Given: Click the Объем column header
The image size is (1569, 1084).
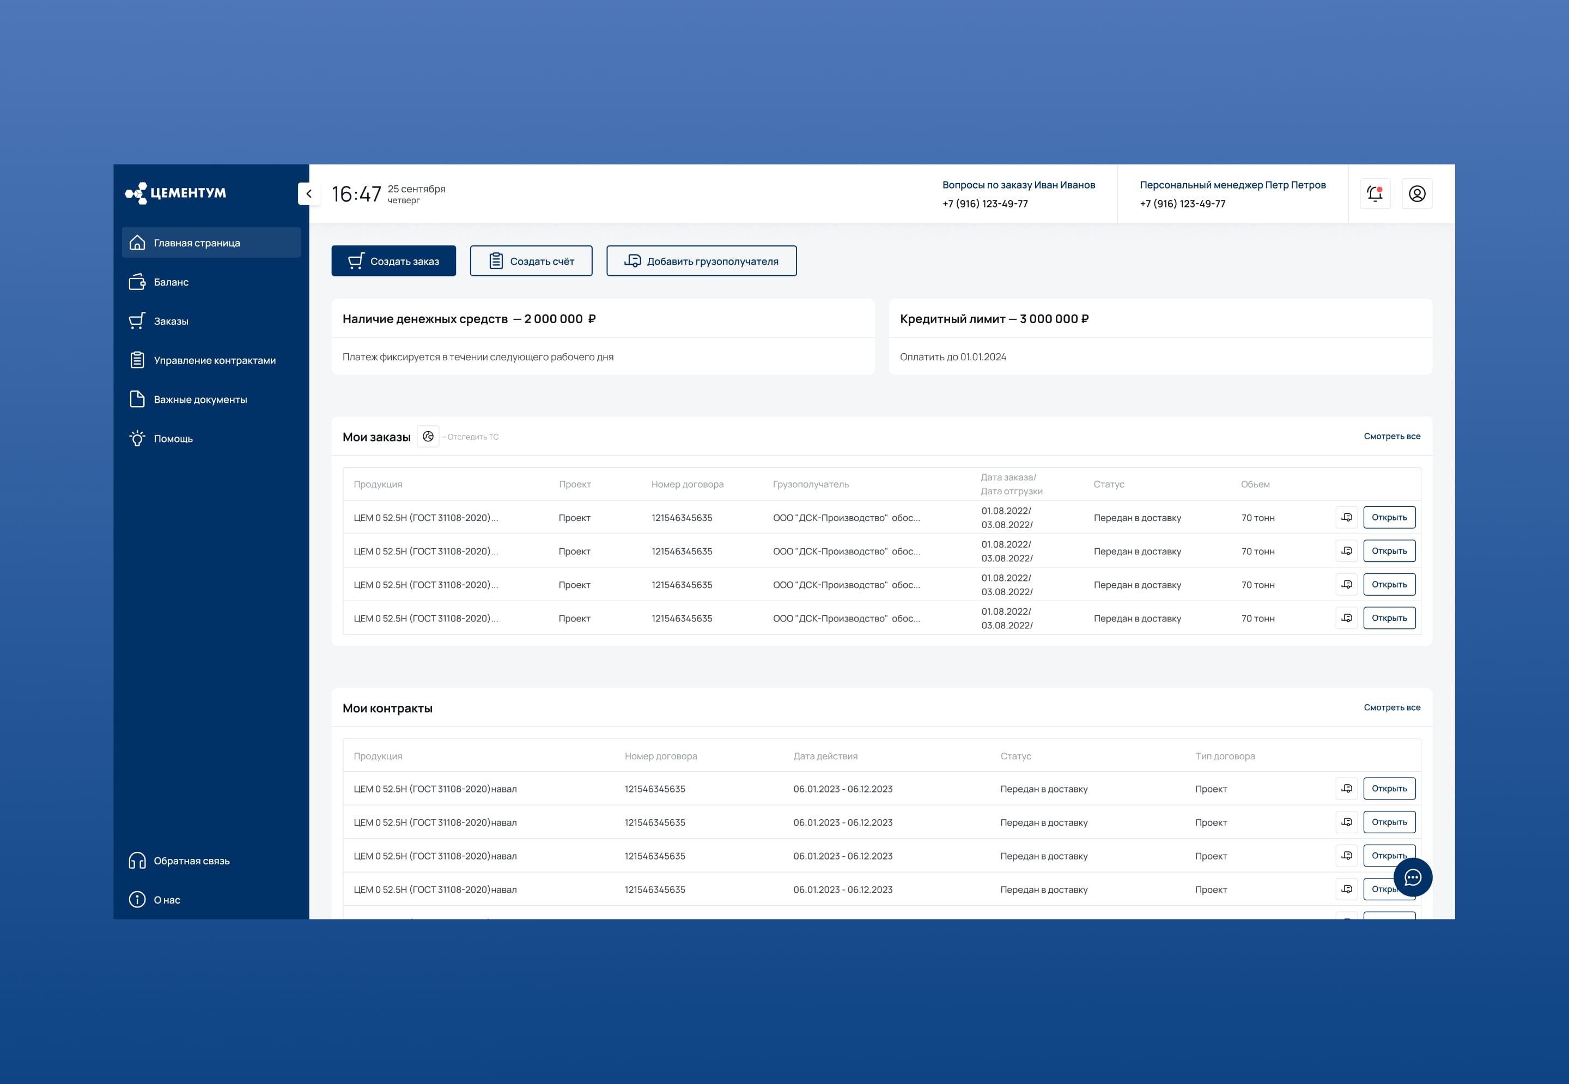Looking at the screenshot, I should [x=1255, y=485].
